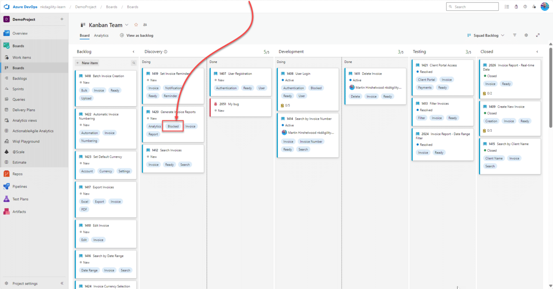Image resolution: width=553 pixels, height=289 pixels.
Task: Enter full screen mode icon
Action: click(538, 35)
